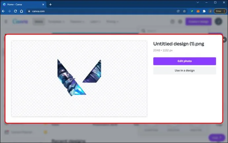Close the Home - Canva tab

(x=43, y=5)
